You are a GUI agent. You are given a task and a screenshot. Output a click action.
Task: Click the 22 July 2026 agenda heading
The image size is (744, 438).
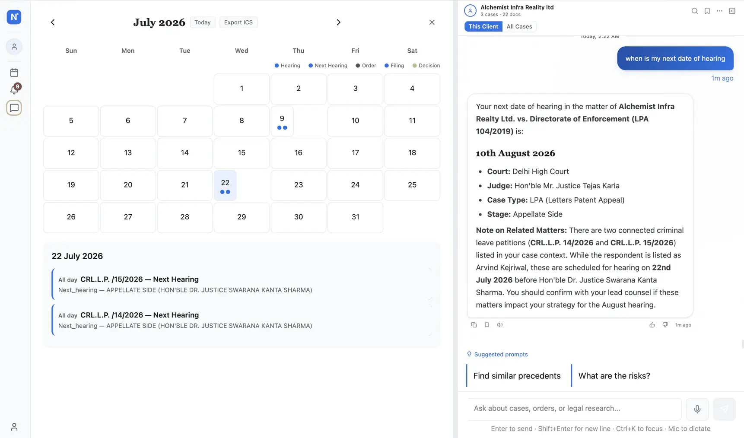(x=77, y=256)
